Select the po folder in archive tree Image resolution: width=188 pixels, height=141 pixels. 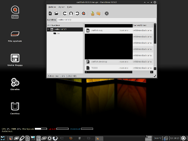(58, 33)
